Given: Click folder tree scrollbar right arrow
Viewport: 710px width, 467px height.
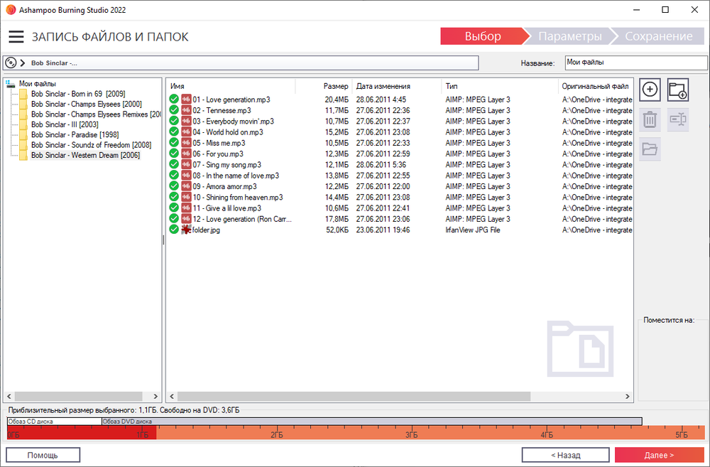Looking at the screenshot, I should 155,396.
